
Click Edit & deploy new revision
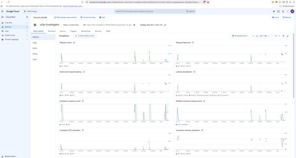(x=65, y=17)
